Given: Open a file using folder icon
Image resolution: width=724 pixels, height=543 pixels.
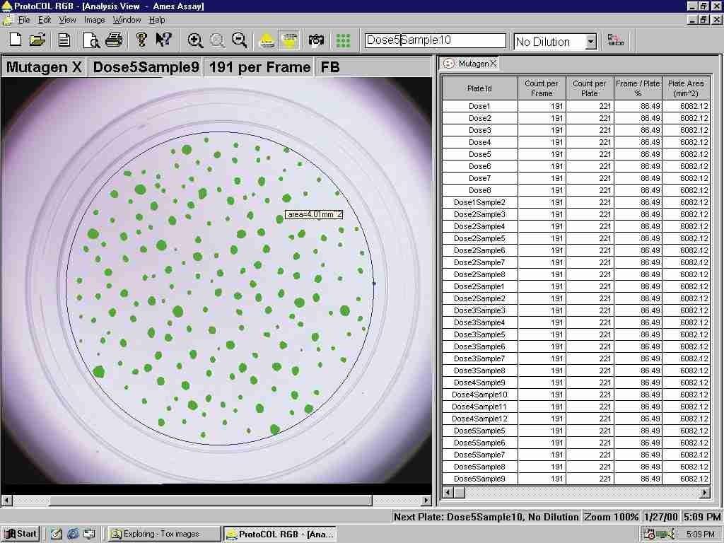Looking at the screenshot, I should [37, 40].
